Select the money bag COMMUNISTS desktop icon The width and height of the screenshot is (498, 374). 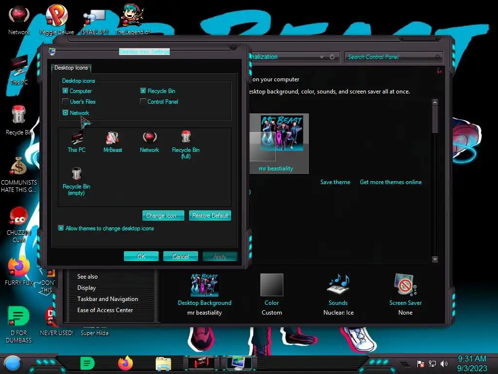tap(19, 175)
